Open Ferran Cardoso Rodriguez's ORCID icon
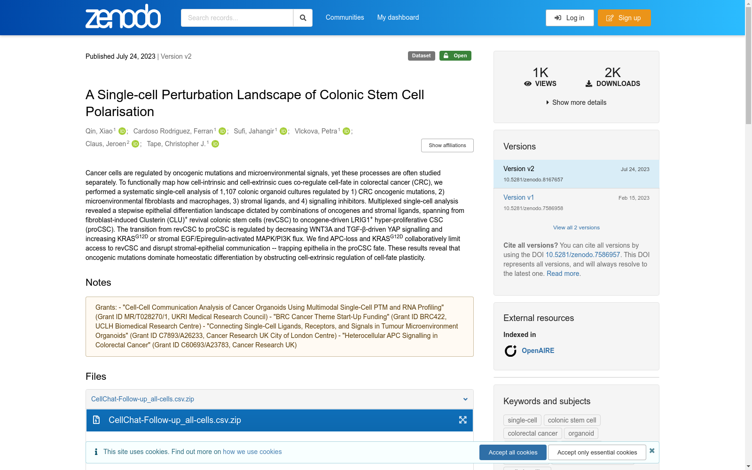The width and height of the screenshot is (752, 470). coord(222,131)
